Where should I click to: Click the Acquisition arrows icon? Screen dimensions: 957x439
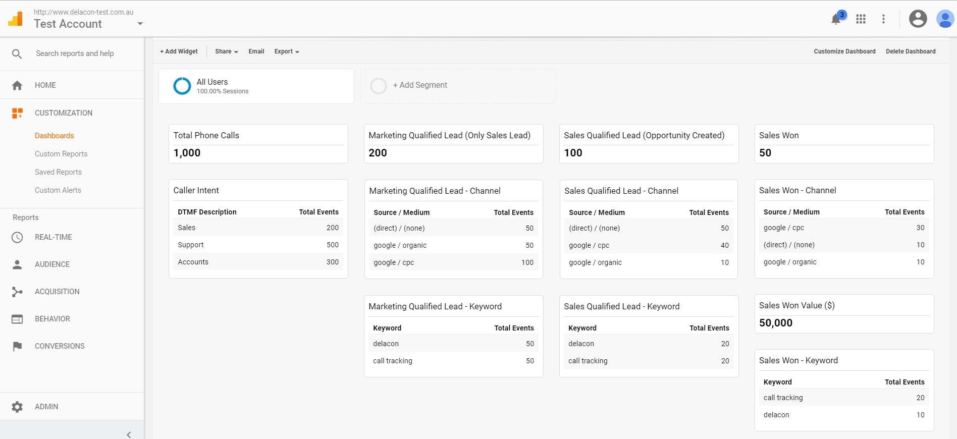pos(17,292)
